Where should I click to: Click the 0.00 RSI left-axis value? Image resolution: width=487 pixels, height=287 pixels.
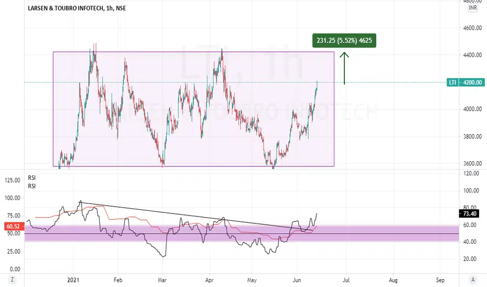[15, 269]
